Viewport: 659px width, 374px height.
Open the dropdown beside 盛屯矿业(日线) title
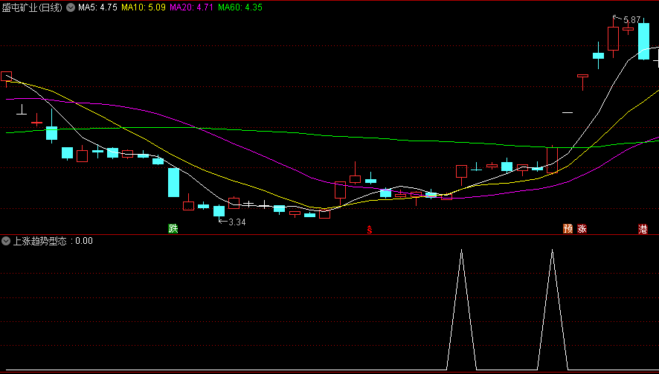71,7
